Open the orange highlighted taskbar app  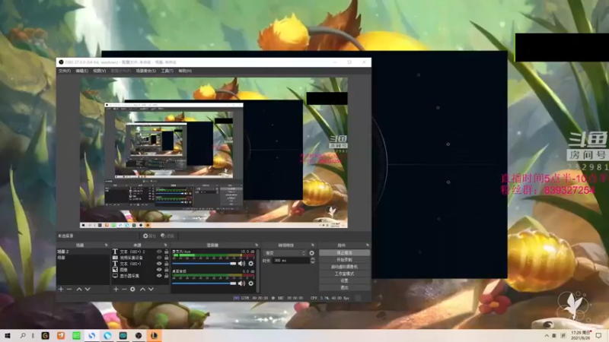(155, 336)
